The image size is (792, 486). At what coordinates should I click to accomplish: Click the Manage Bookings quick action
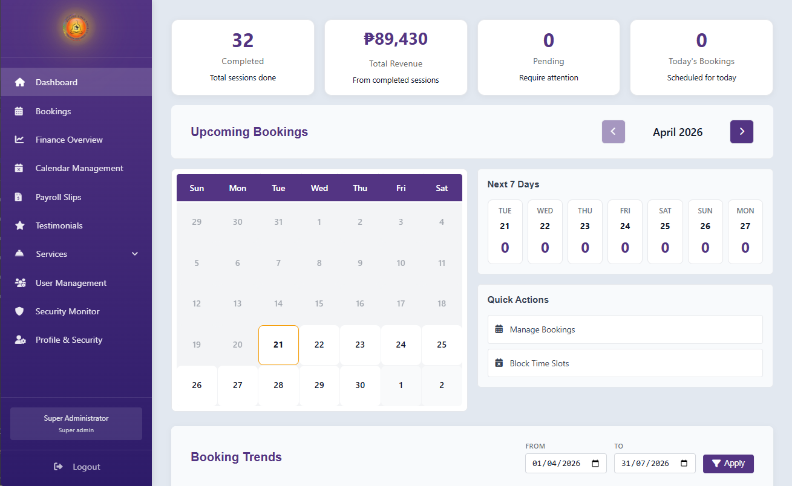625,329
